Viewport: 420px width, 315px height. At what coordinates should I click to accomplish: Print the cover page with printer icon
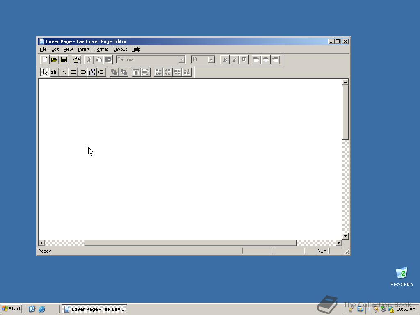coord(76,59)
